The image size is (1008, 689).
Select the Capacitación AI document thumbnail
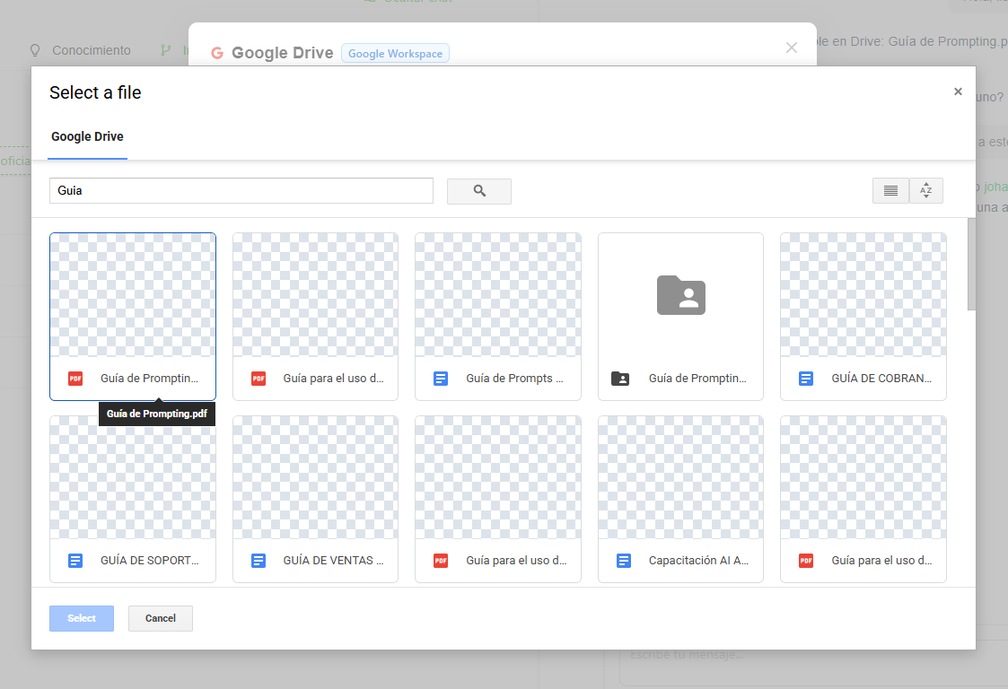680,477
